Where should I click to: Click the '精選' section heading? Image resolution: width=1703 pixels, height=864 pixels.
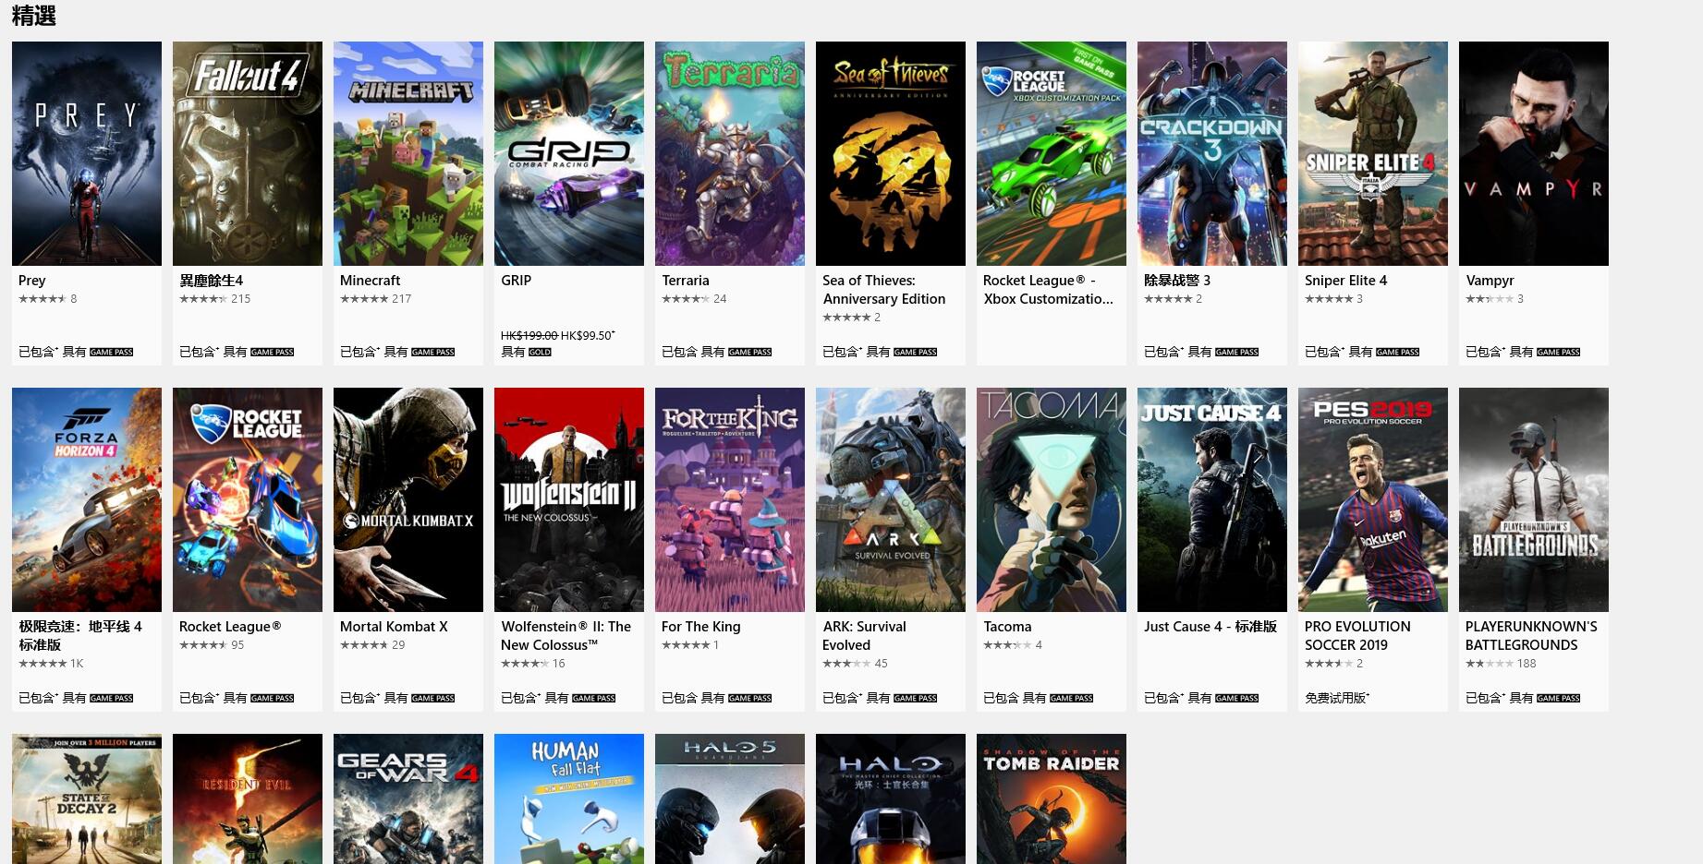point(34,16)
